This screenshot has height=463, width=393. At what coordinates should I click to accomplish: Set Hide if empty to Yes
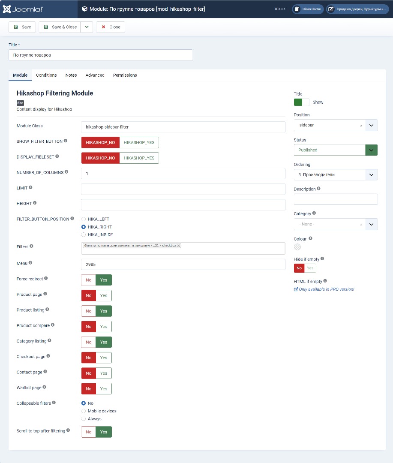pos(310,268)
